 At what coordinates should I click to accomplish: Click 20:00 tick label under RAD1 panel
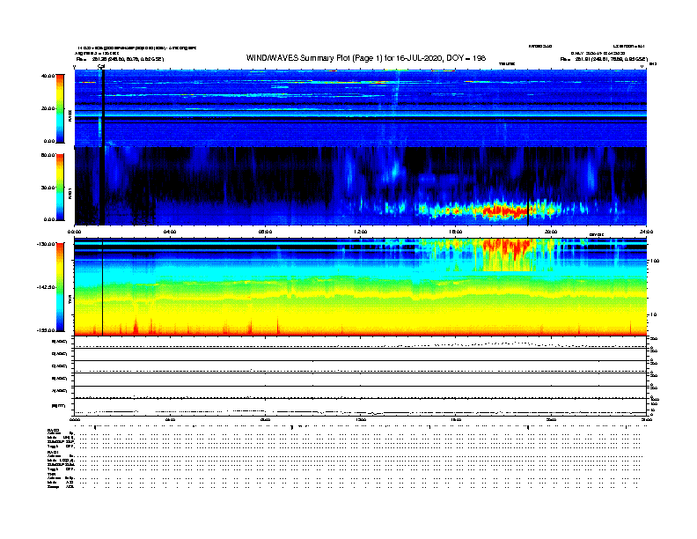click(551, 232)
